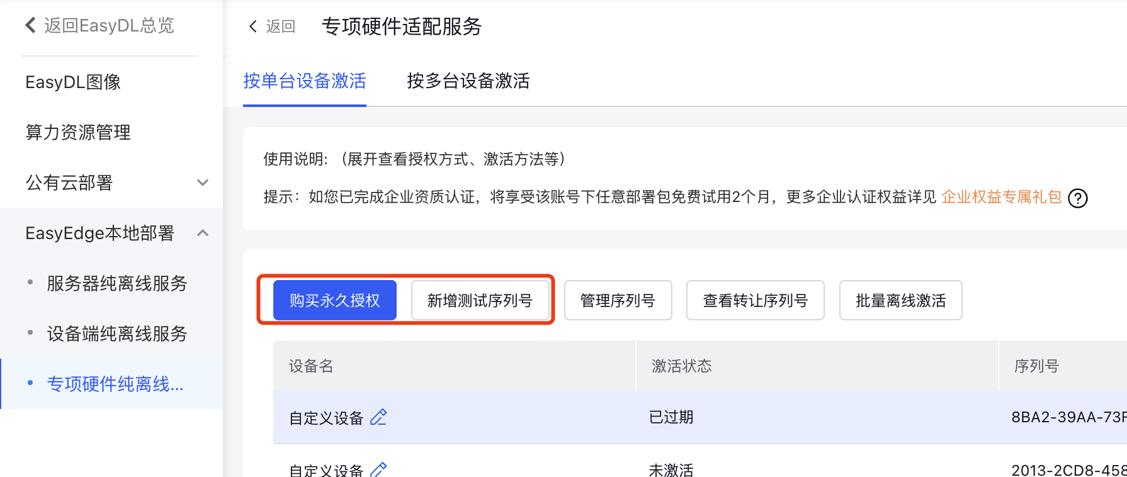Open 查看转让序列号

click(x=756, y=300)
